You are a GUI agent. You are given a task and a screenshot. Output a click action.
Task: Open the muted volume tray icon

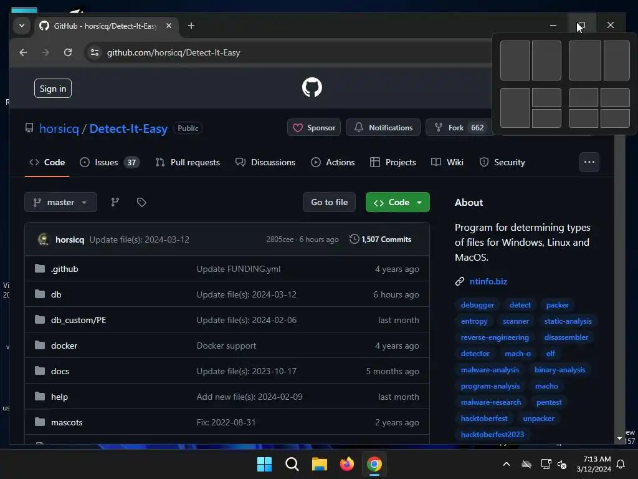coord(562,464)
